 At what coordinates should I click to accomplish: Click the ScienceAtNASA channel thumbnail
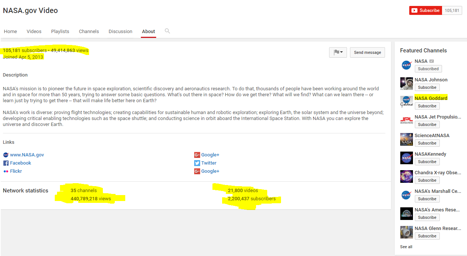tap(406, 139)
